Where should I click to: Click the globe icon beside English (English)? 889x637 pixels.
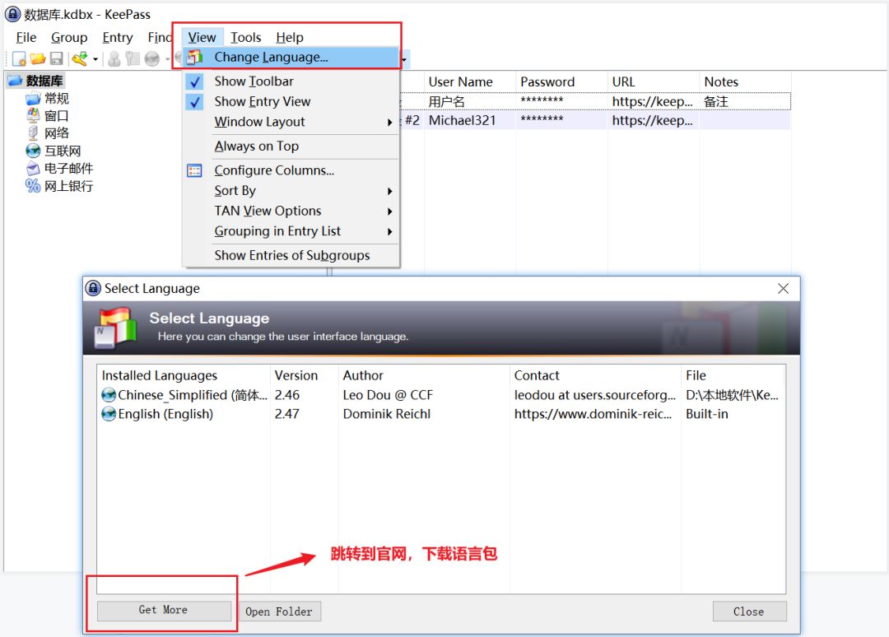109,414
